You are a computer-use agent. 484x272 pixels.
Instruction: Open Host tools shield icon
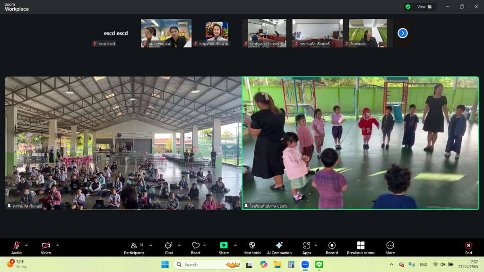252,247
